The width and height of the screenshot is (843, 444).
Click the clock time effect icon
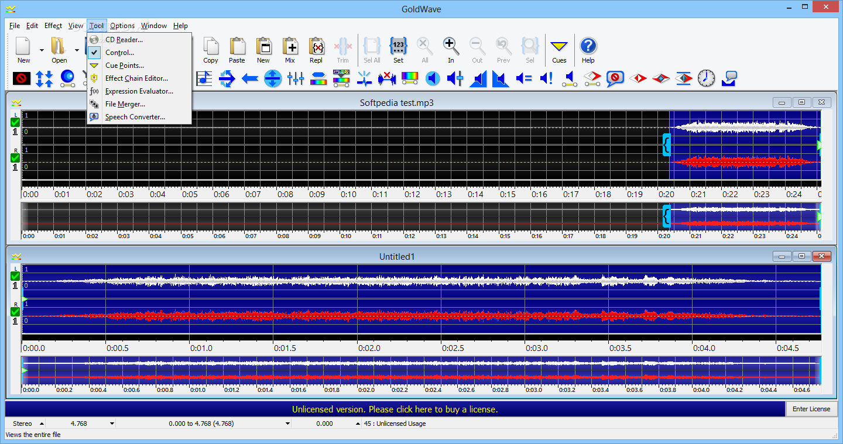pos(707,78)
